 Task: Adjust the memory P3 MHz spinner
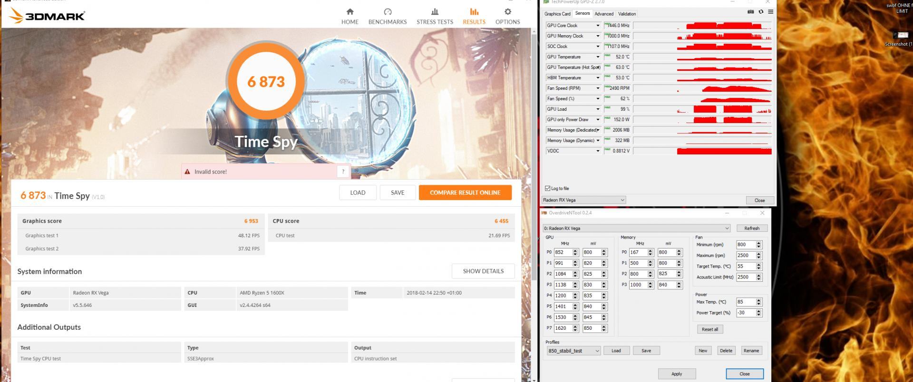651,285
